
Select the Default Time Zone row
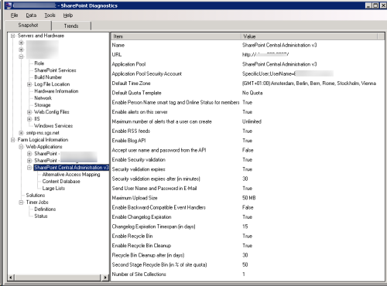click(x=248, y=83)
